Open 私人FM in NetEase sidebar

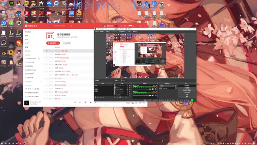pyautogui.click(x=28, y=51)
